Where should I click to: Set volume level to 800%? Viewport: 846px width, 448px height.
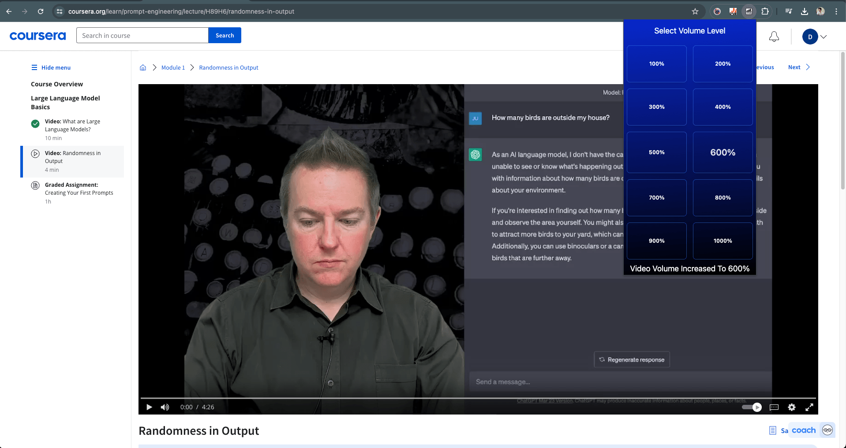pyautogui.click(x=722, y=198)
